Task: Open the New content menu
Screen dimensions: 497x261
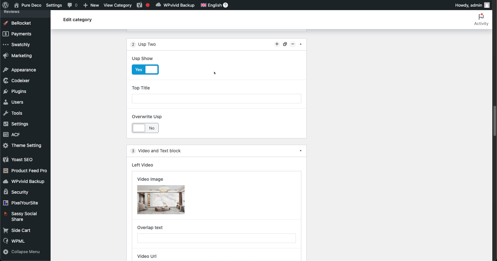Action: click(x=91, y=5)
